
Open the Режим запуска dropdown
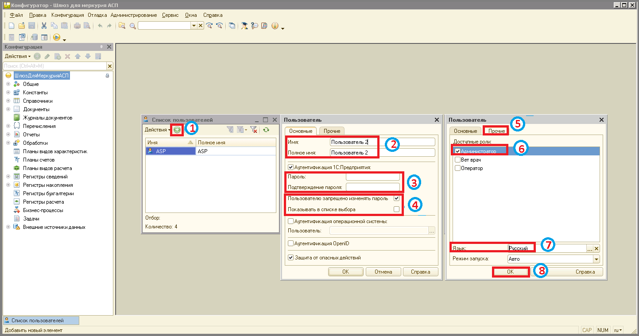(x=596, y=259)
